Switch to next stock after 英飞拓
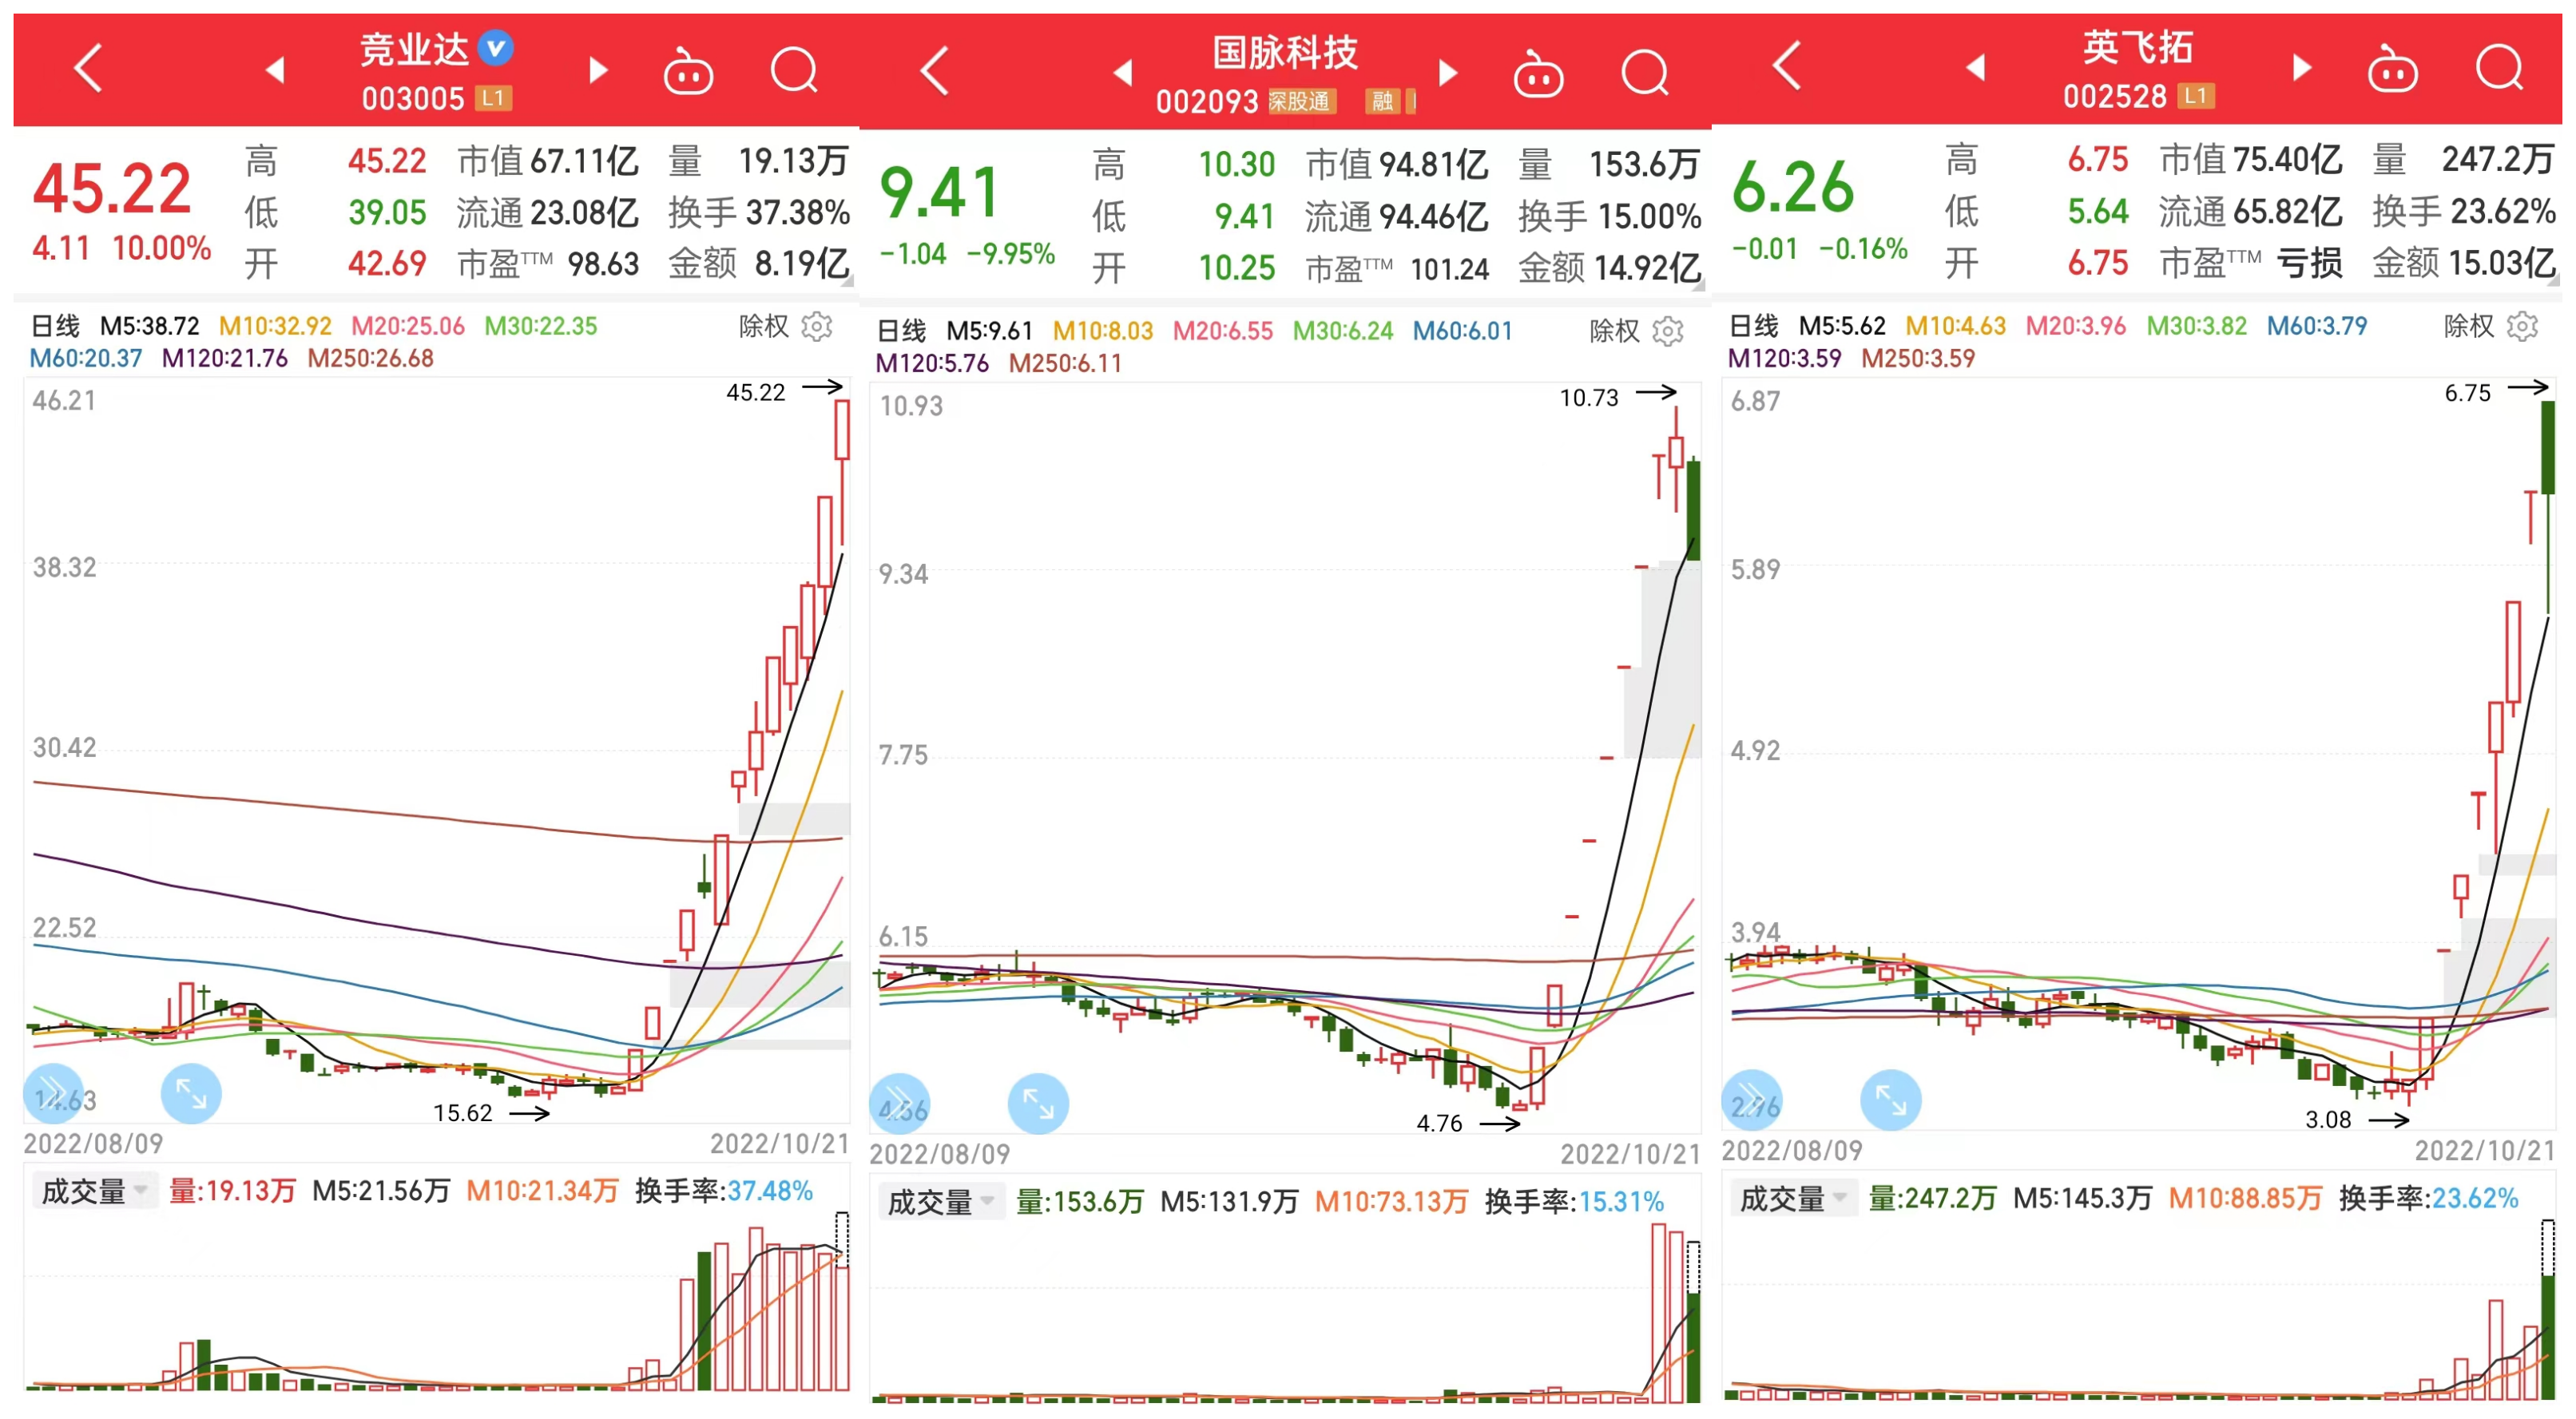Image resolution: width=2576 pixels, height=1419 pixels. point(2302,67)
